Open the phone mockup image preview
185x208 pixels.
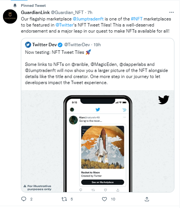[97, 141]
